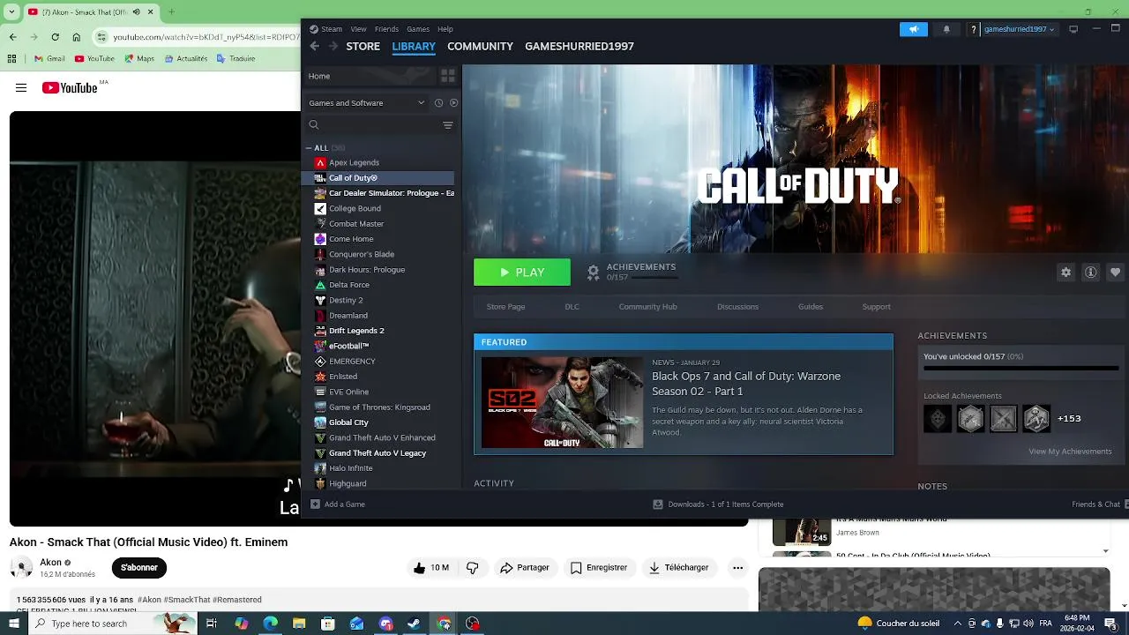This screenshot has width=1129, height=635.
Task: Open the View menu
Action: 358,29
